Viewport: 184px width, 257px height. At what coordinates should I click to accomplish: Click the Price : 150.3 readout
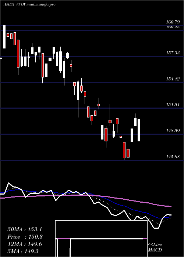click(25, 237)
